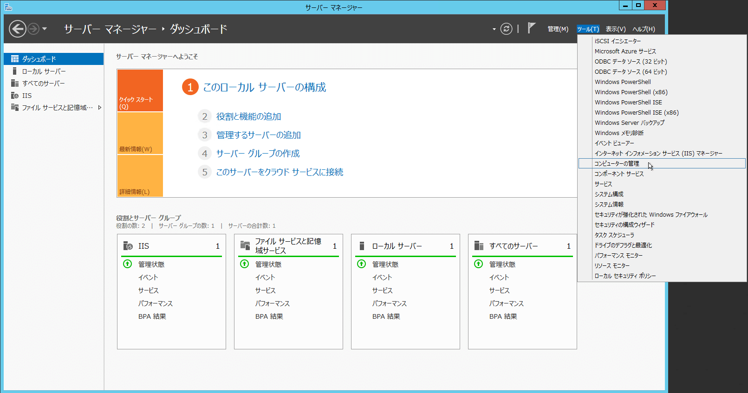This screenshot has height=393, width=748.
Task: Click このローカル サーバーの構成 link
Action: click(265, 87)
